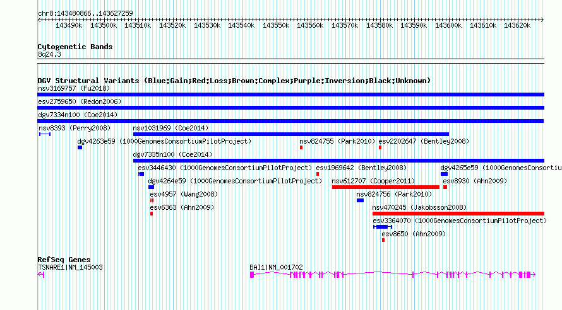562x310 pixels.
Task: Select the dgv7335n100 (Coe2014) blue bar
Action: tap(338, 161)
